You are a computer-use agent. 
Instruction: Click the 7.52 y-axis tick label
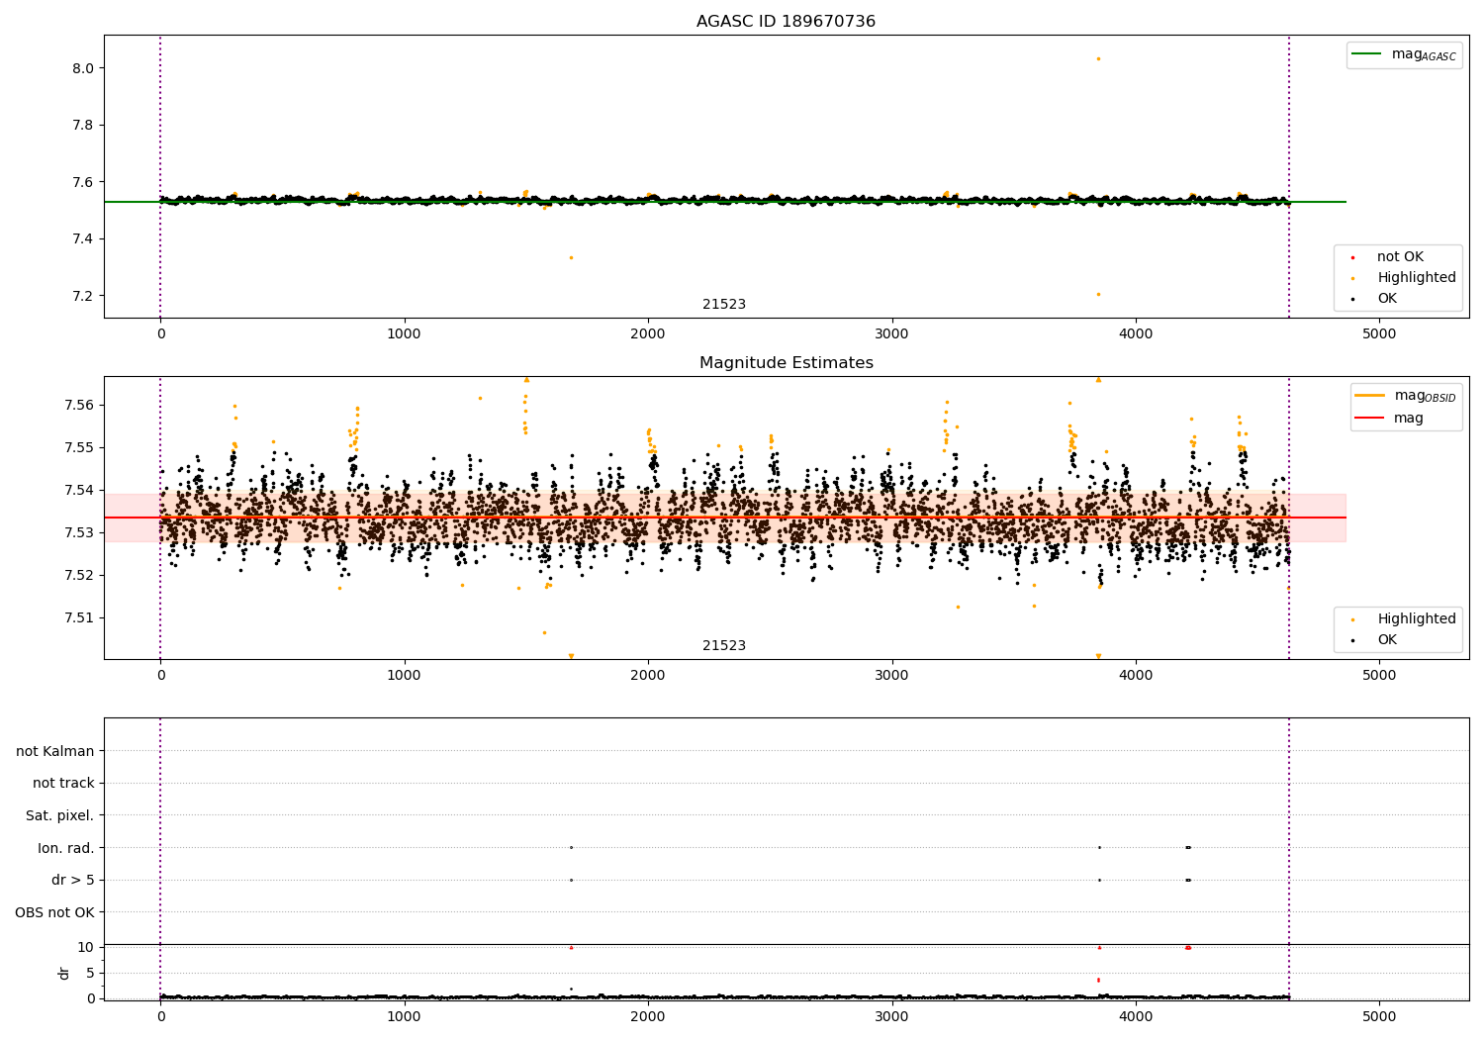click(80, 575)
